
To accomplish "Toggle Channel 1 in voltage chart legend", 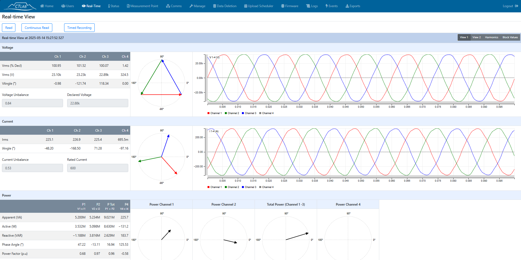I will (215, 113).
